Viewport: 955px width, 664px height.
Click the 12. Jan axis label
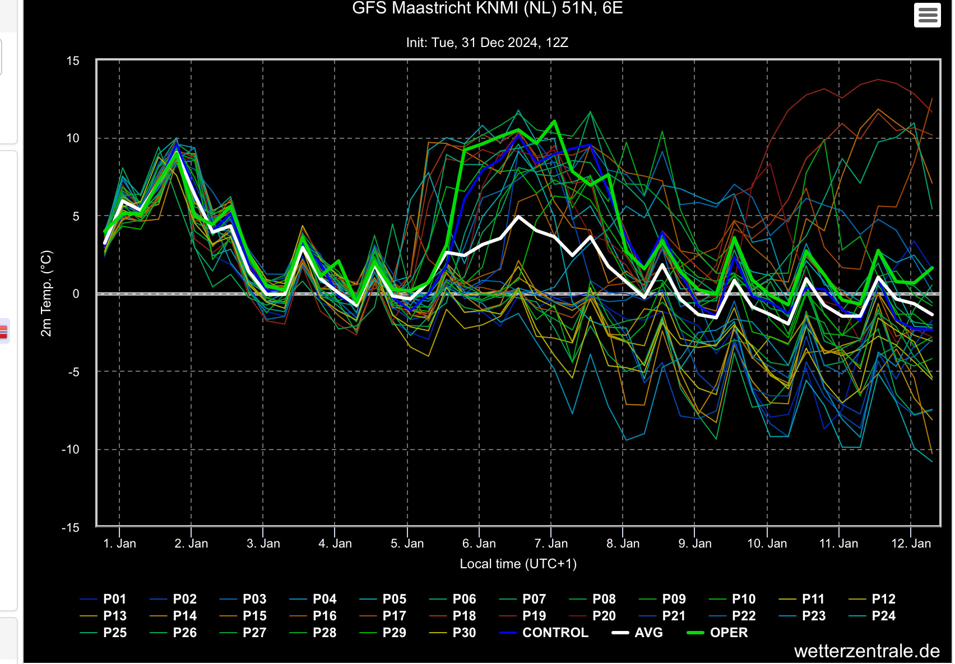pyautogui.click(x=911, y=544)
